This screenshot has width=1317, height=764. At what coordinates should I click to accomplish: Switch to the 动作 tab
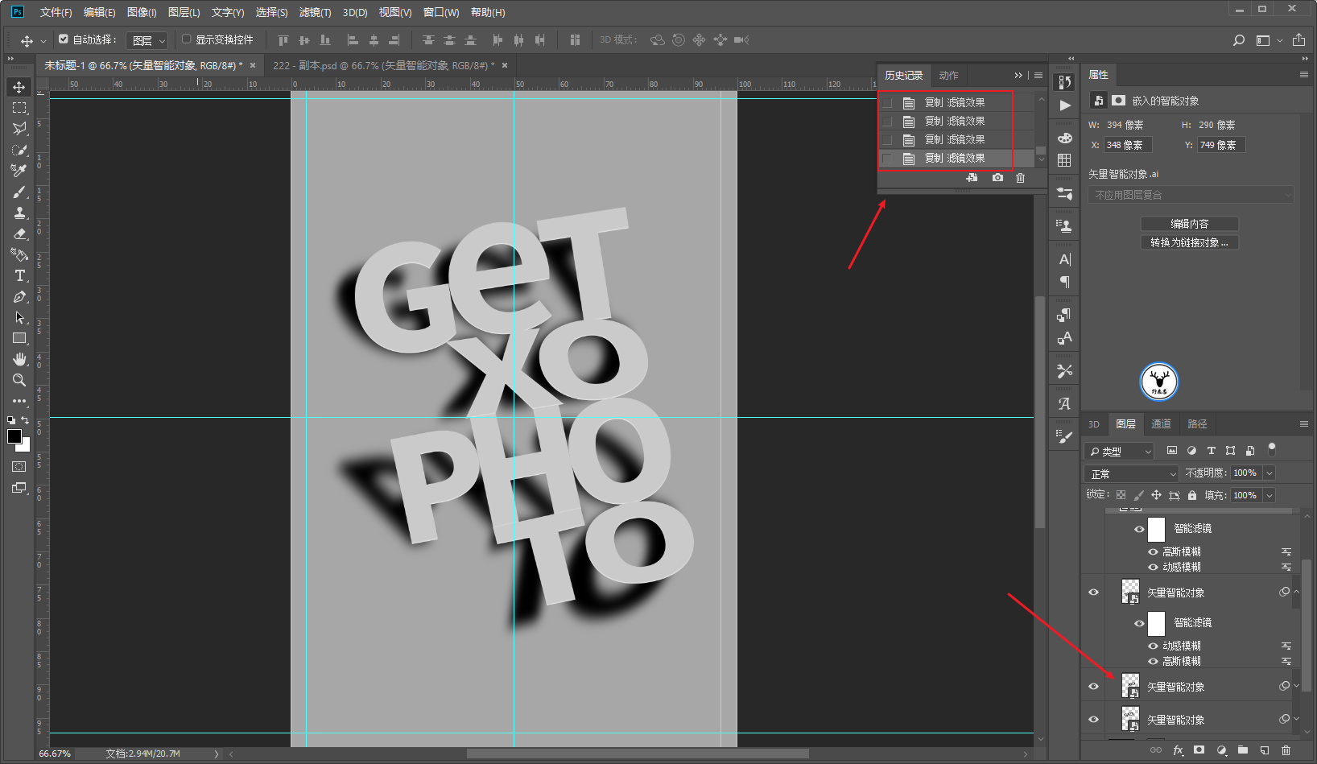coord(948,75)
